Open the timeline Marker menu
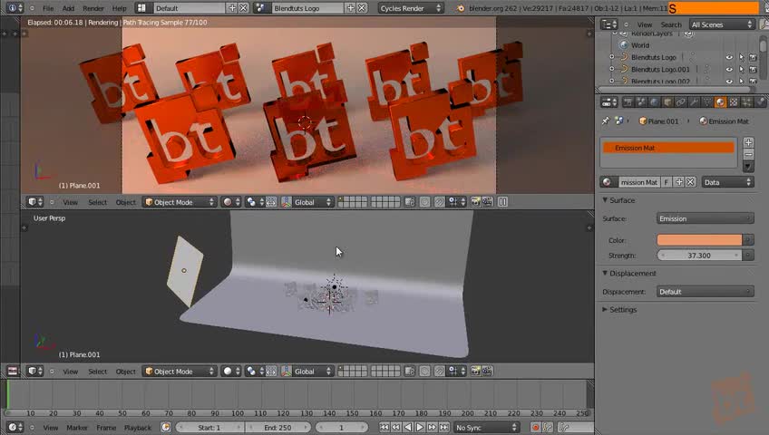Viewport: 769px width, 435px height. [x=77, y=428]
